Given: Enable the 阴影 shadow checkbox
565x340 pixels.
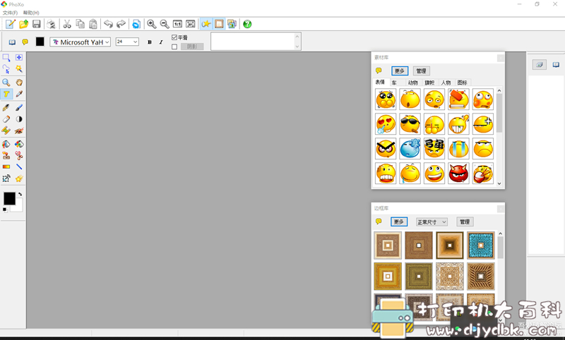Looking at the screenshot, I should pos(174,47).
